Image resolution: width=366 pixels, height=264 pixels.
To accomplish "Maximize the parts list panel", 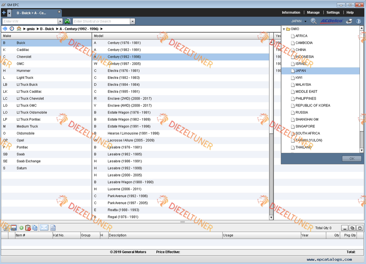I will tap(360, 228).
